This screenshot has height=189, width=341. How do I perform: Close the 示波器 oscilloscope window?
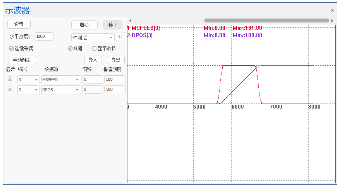click(332, 10)
